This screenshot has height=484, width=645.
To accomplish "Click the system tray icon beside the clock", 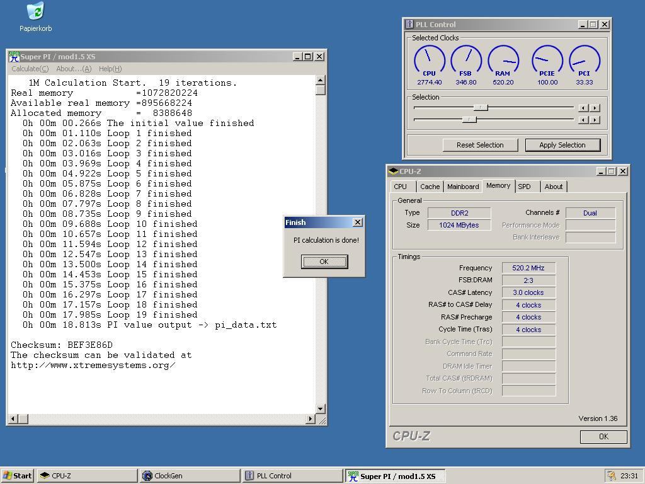I will (612, 476).
